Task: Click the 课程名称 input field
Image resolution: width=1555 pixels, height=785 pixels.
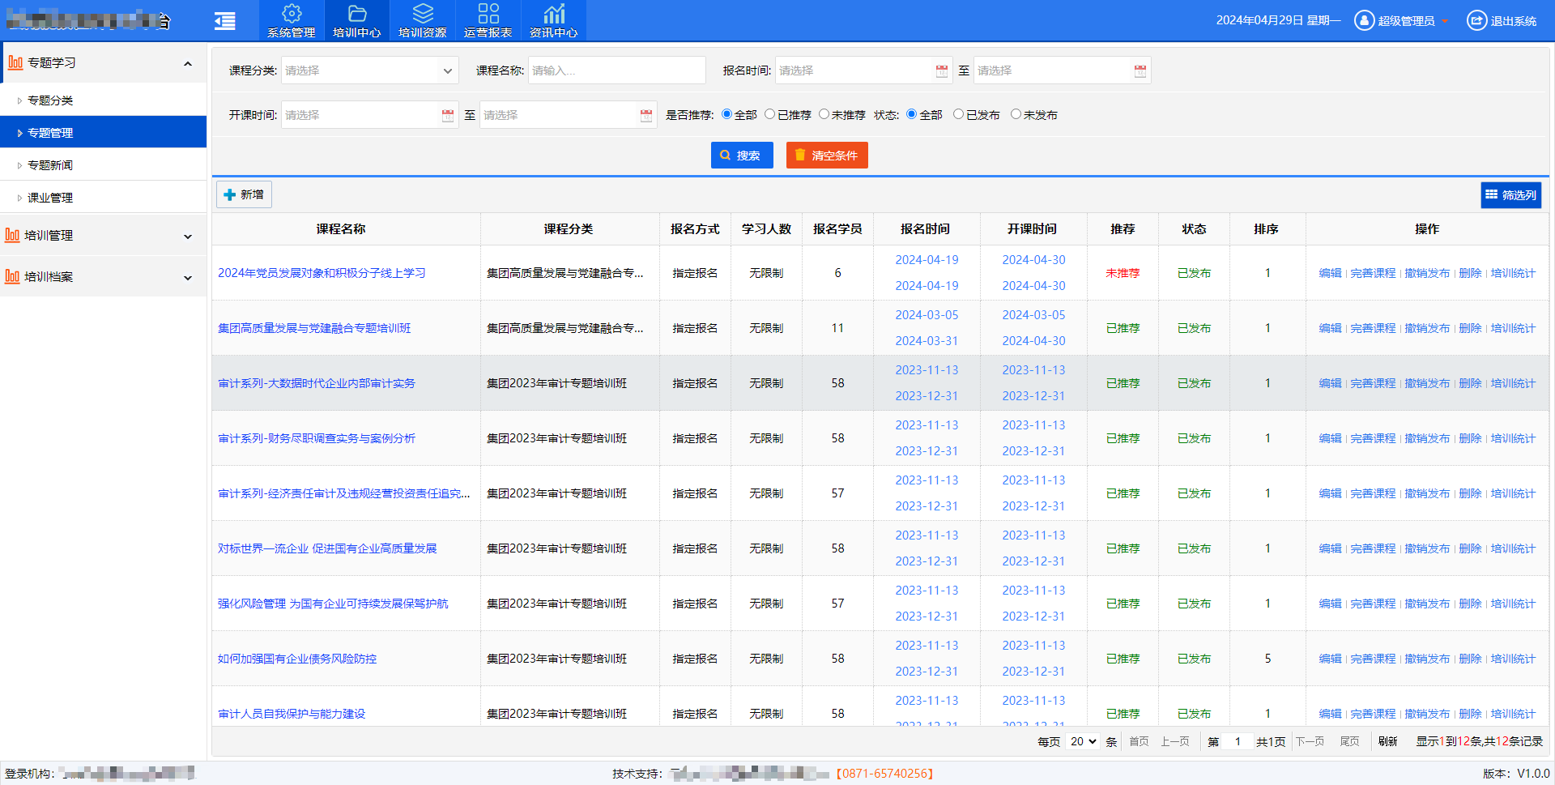Action: coord(616,70)
